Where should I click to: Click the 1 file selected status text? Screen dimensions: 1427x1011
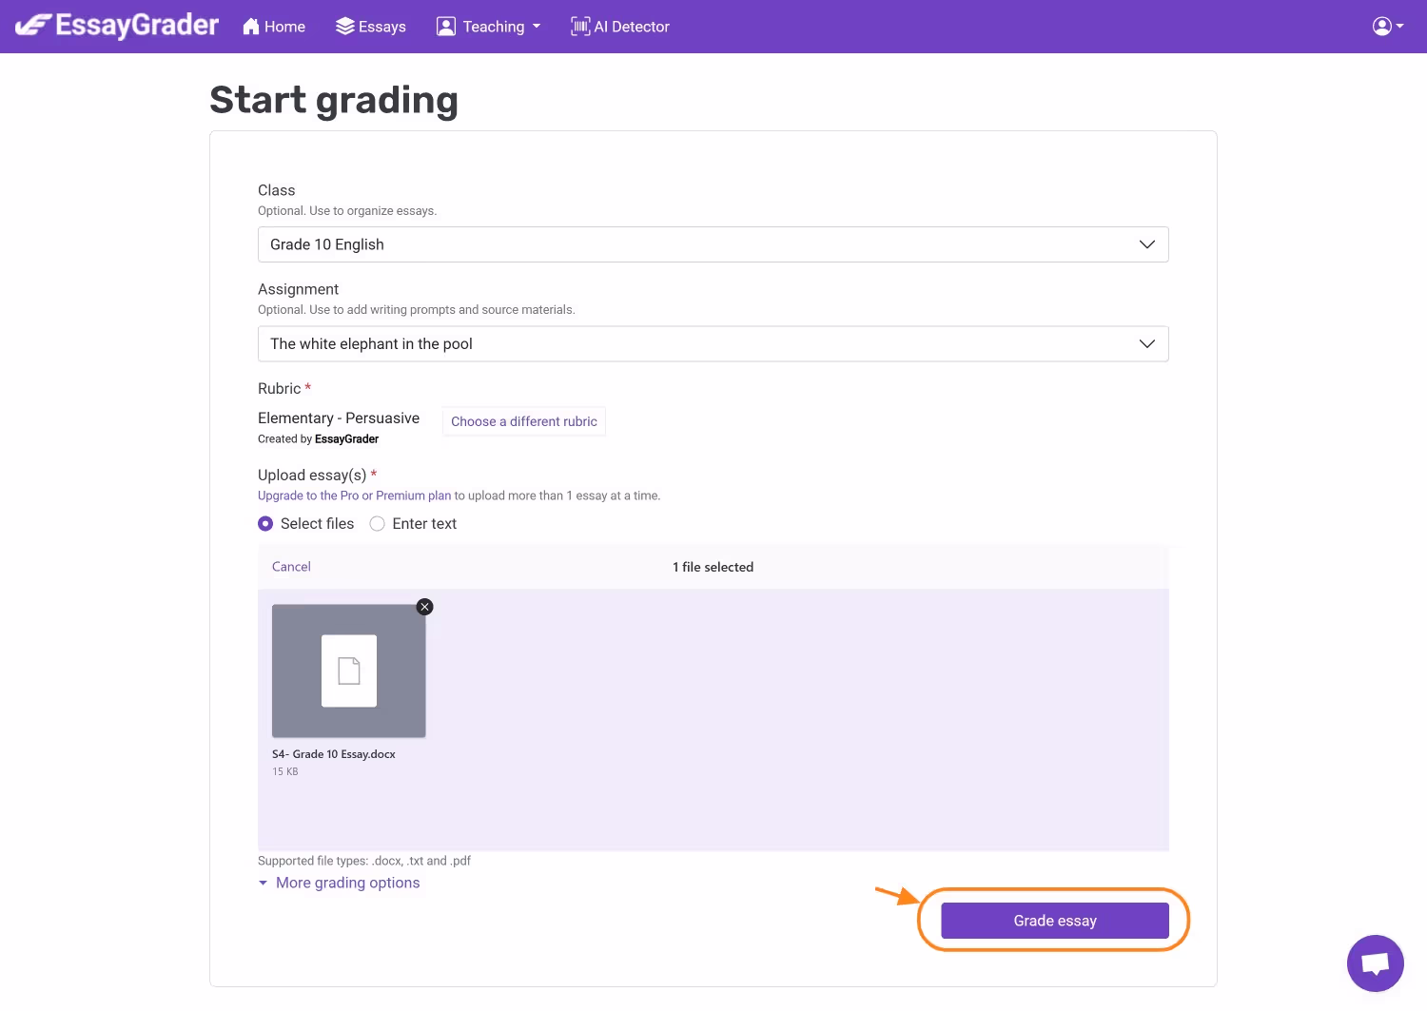(713, 567)
